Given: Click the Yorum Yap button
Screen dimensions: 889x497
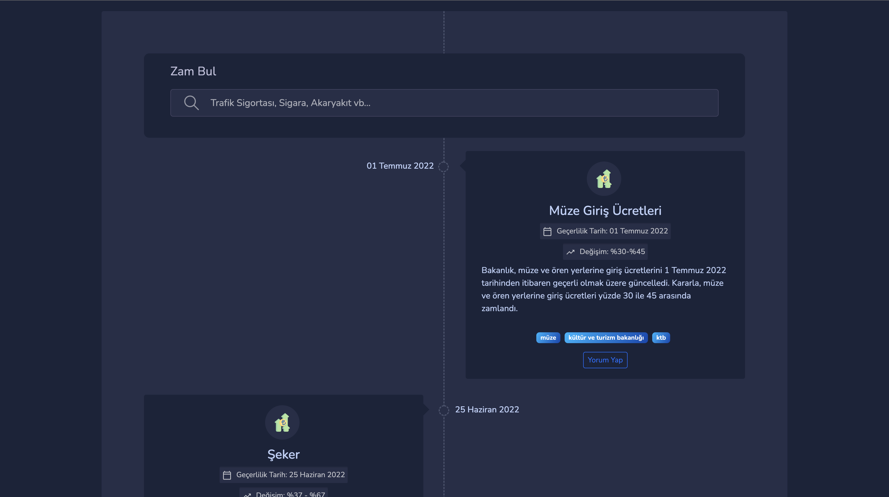Looking at the screenshot, I should [x=605, y=360].
